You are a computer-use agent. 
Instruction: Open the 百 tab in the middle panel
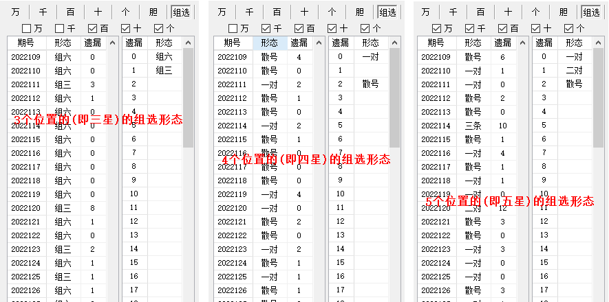(277, 12)
